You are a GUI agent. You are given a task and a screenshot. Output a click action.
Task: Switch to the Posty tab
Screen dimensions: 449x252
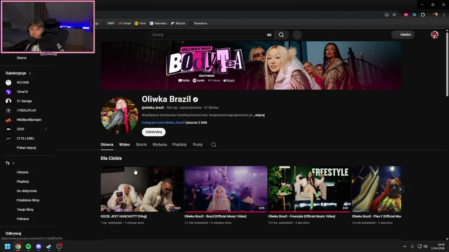(x=198, y=145)
